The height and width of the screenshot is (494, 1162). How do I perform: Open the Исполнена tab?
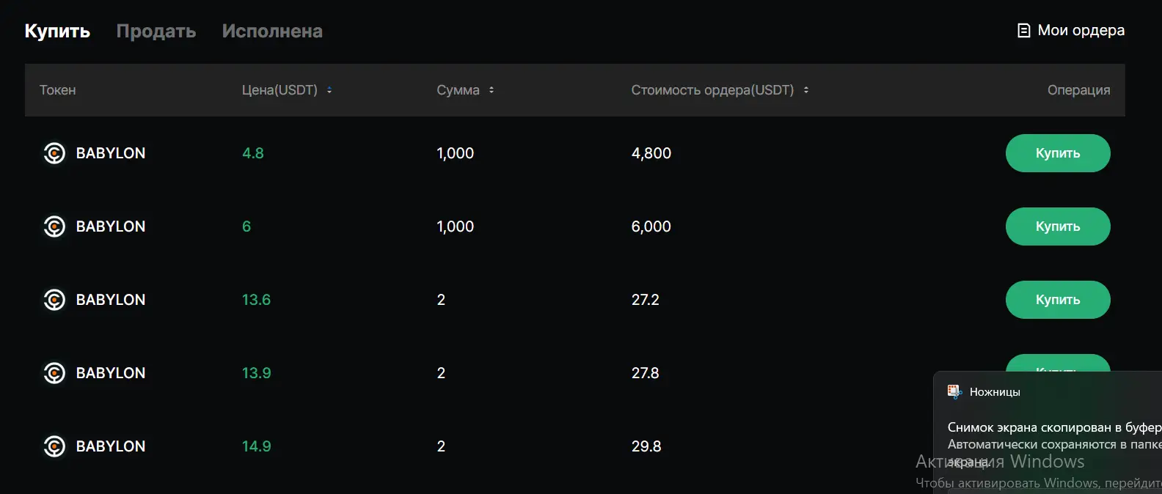click(x=272, y=31)
